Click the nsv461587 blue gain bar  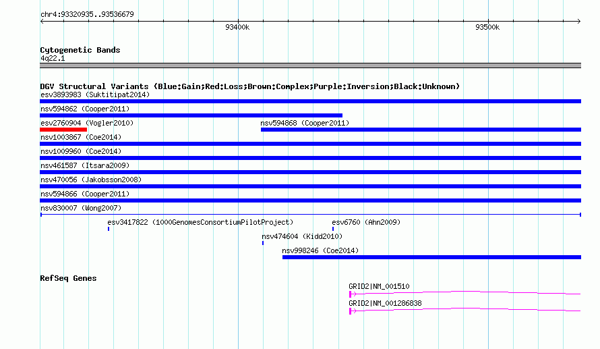310,172
